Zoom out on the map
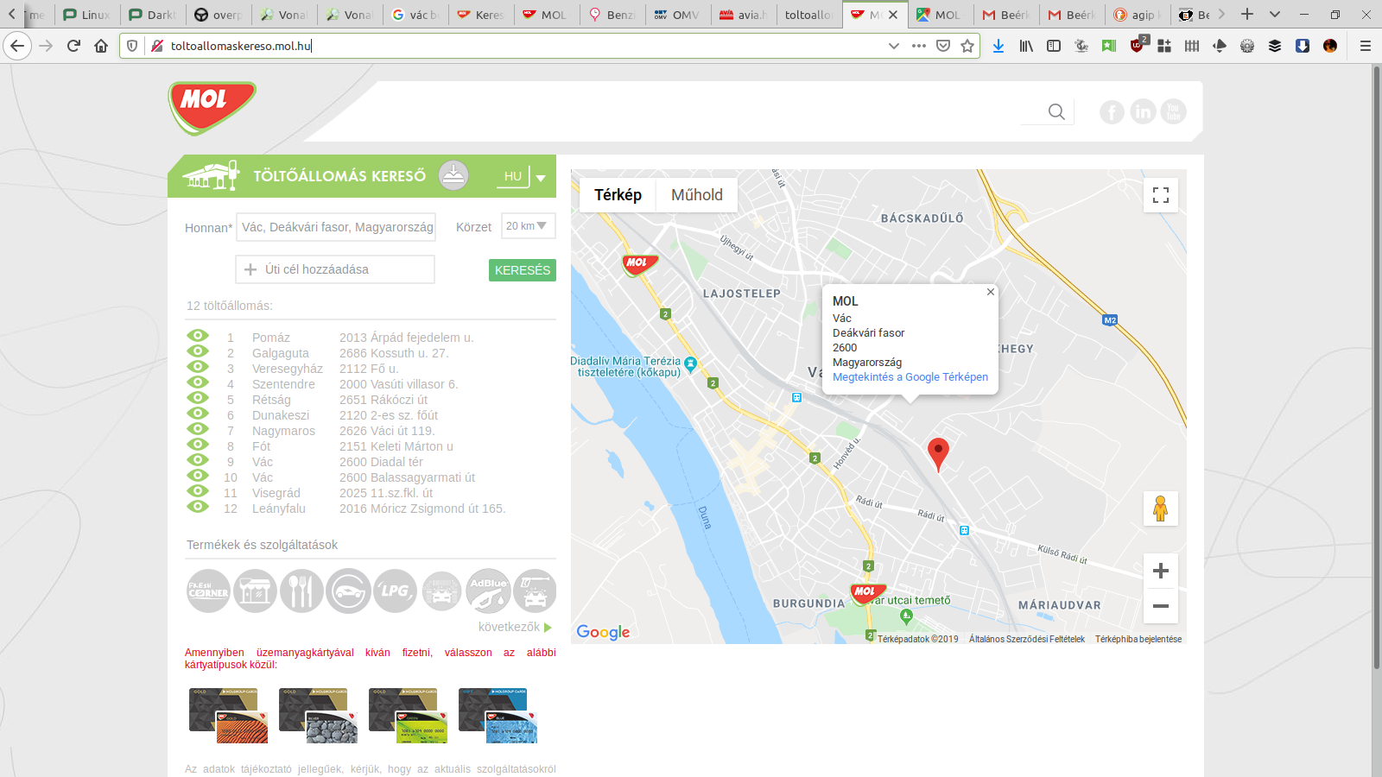1382x777 pixels. [1161, 605]
